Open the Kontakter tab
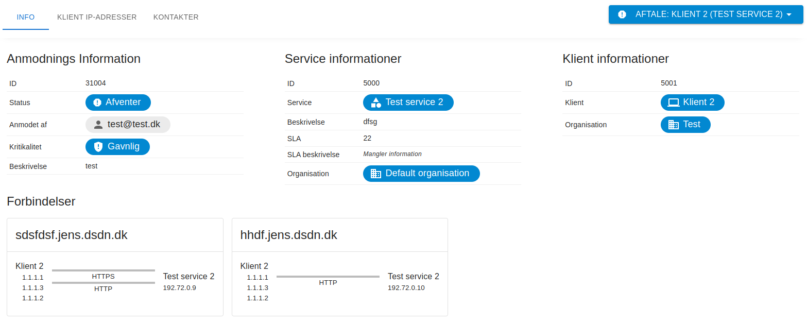 click(176, 17)
